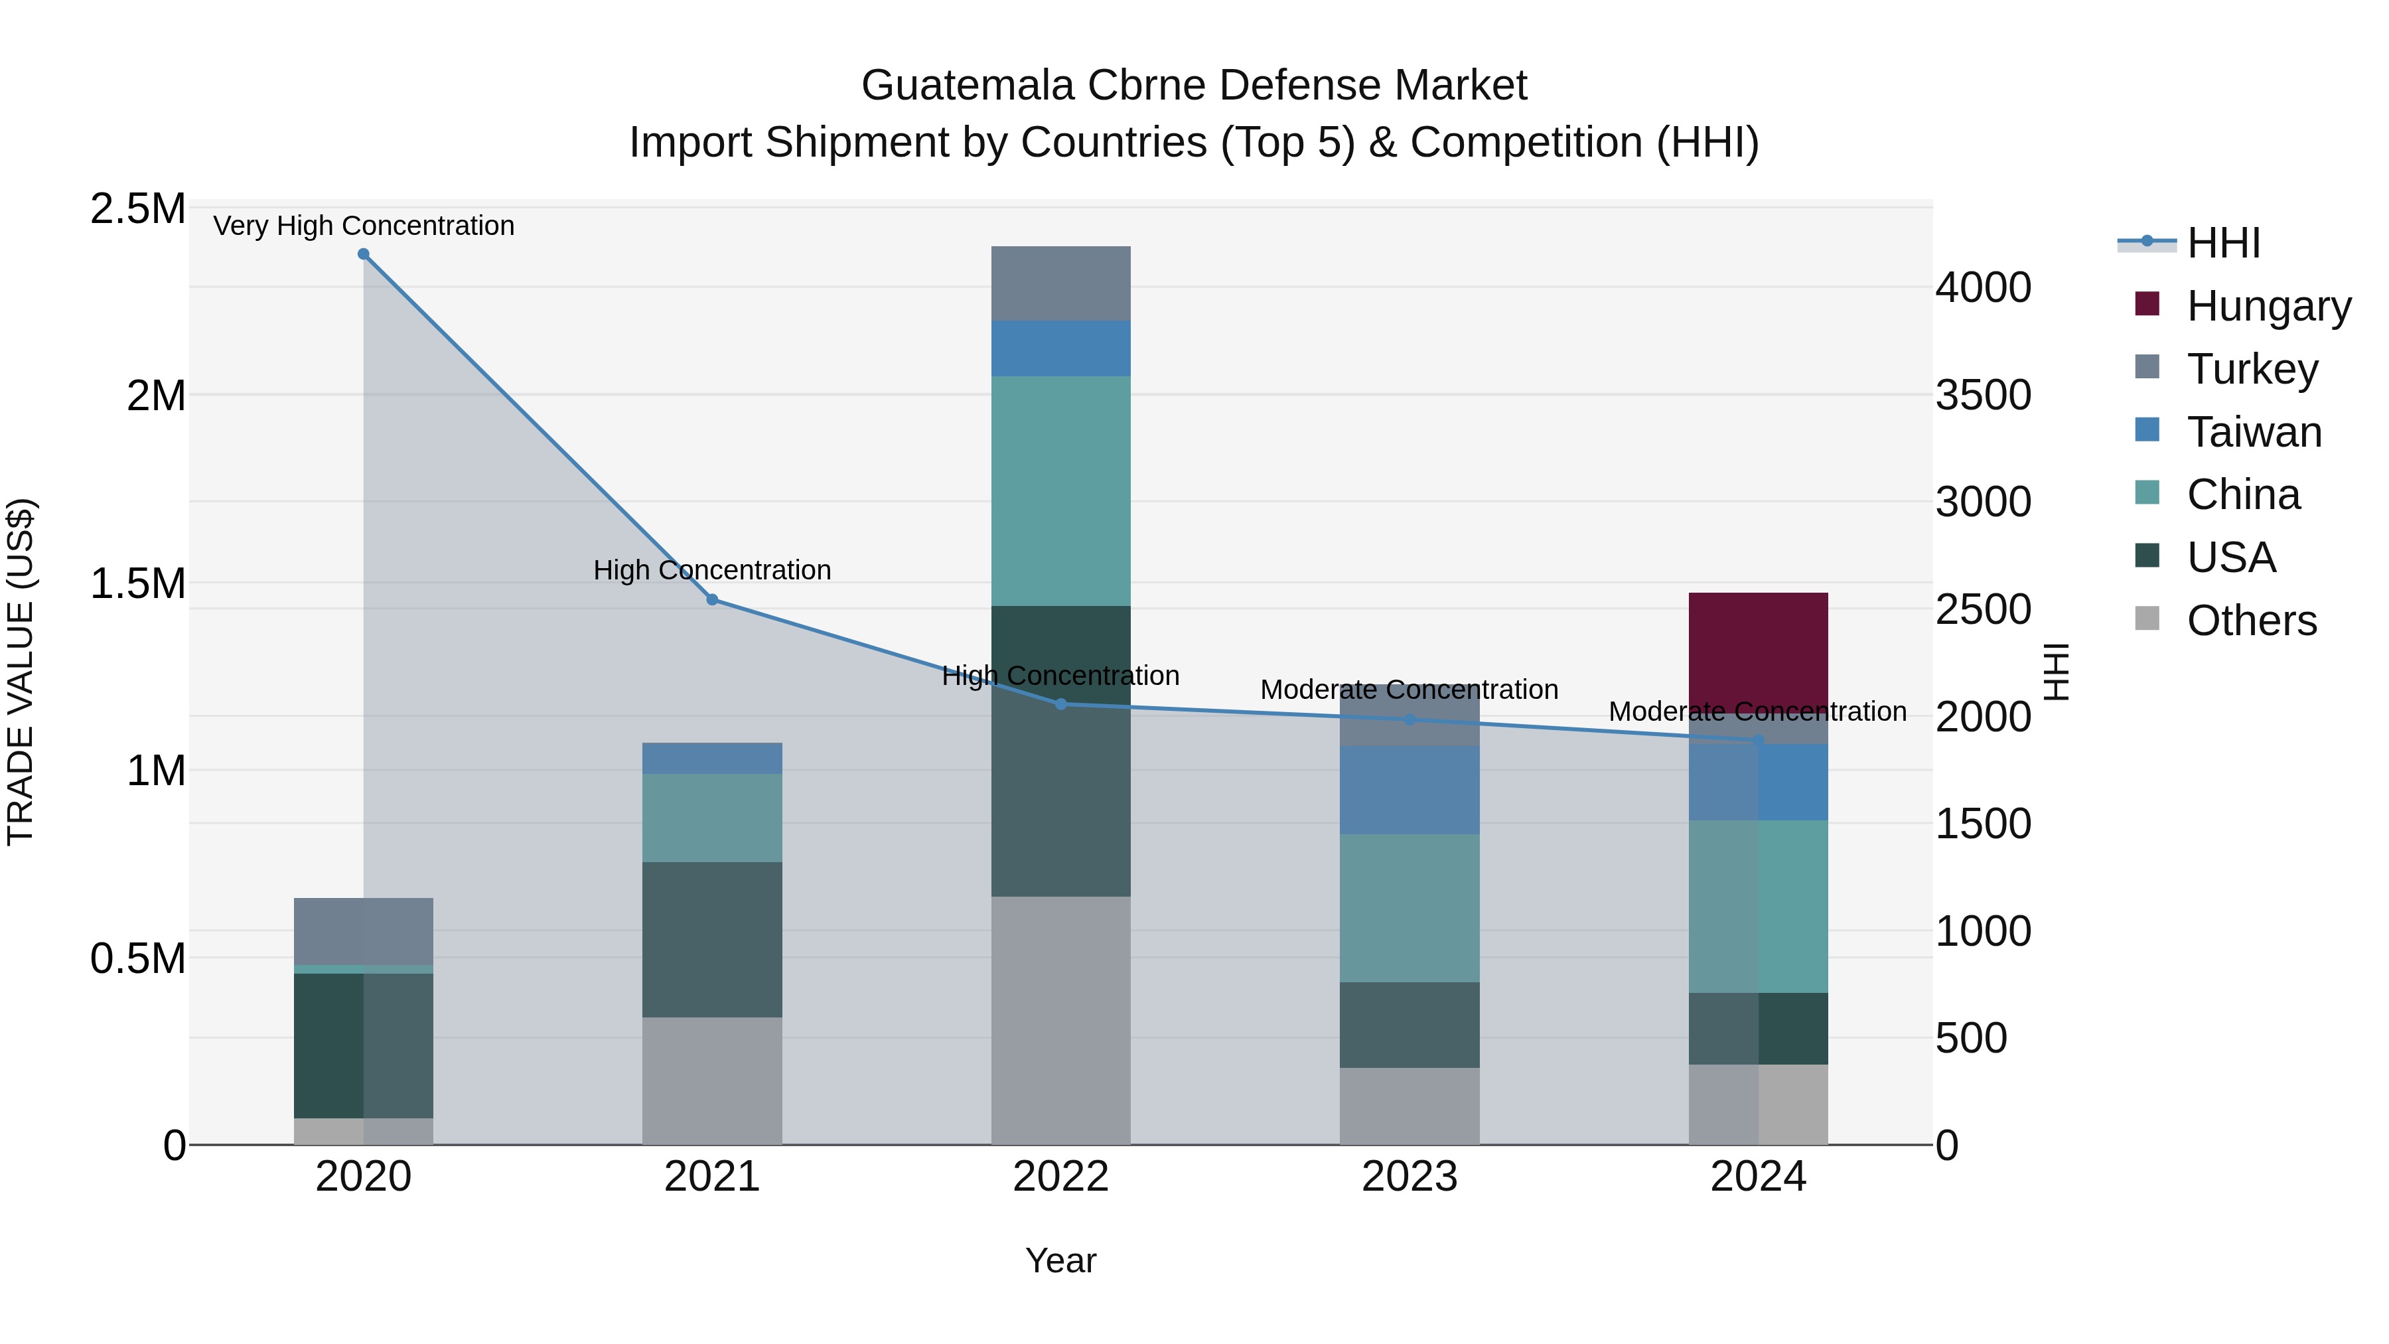Click the Turkey gray-blue legend swatch
The image size is (2389, 1344).
[2147, 366]
